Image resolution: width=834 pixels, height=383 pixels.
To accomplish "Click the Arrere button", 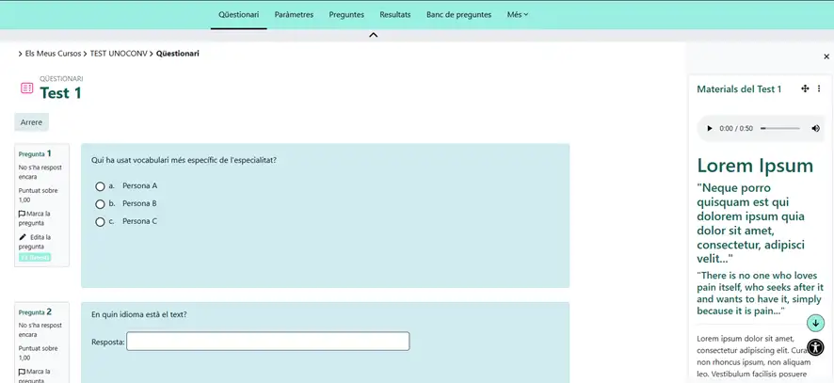I will [x=31, y=122].
